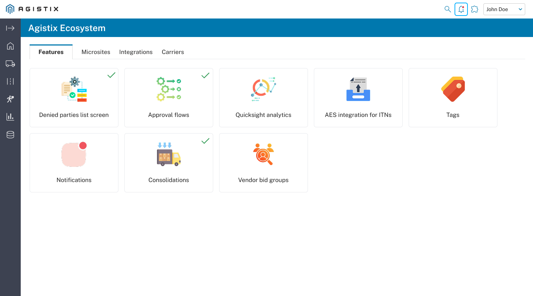Viewport: 533px width, 296px height.
Task: Go to Home in the sidebar
Action: click(10, 46)
